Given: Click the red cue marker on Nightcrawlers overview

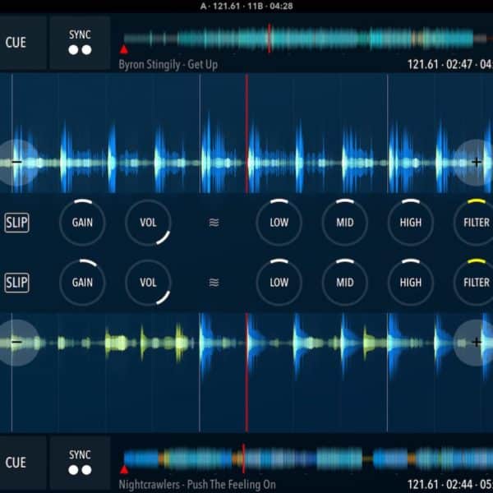Looking at the screenshot, I should click(124, 469).
